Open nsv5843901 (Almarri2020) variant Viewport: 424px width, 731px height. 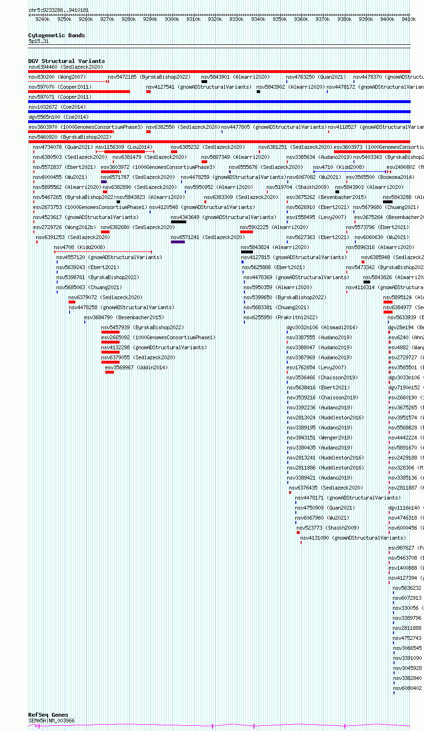click(236, 77)
